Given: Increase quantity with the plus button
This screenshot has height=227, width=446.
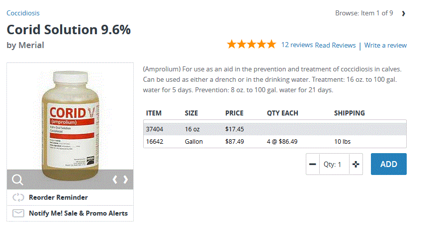Looking at the screenshot, I should 356,164.
